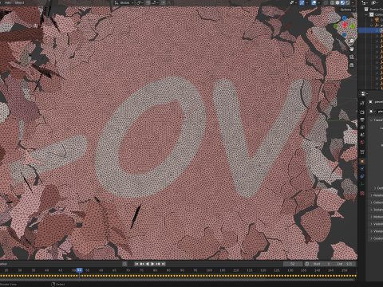The width and height of the screenshot is (383, 287).
Task: Switch to wireframe viewport shading
Action: 333,2
